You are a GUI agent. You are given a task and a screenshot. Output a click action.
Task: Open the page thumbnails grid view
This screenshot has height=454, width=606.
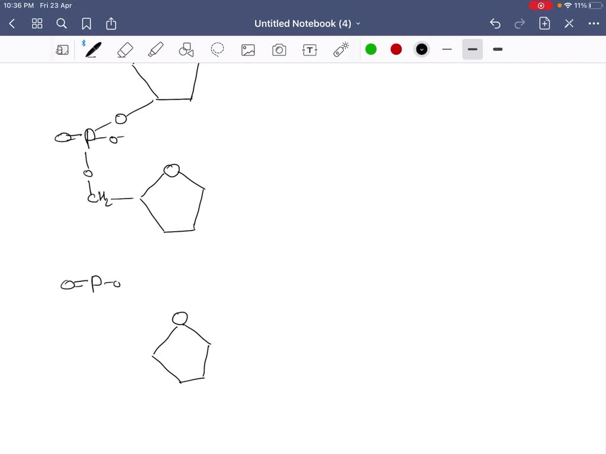[37, 24]
